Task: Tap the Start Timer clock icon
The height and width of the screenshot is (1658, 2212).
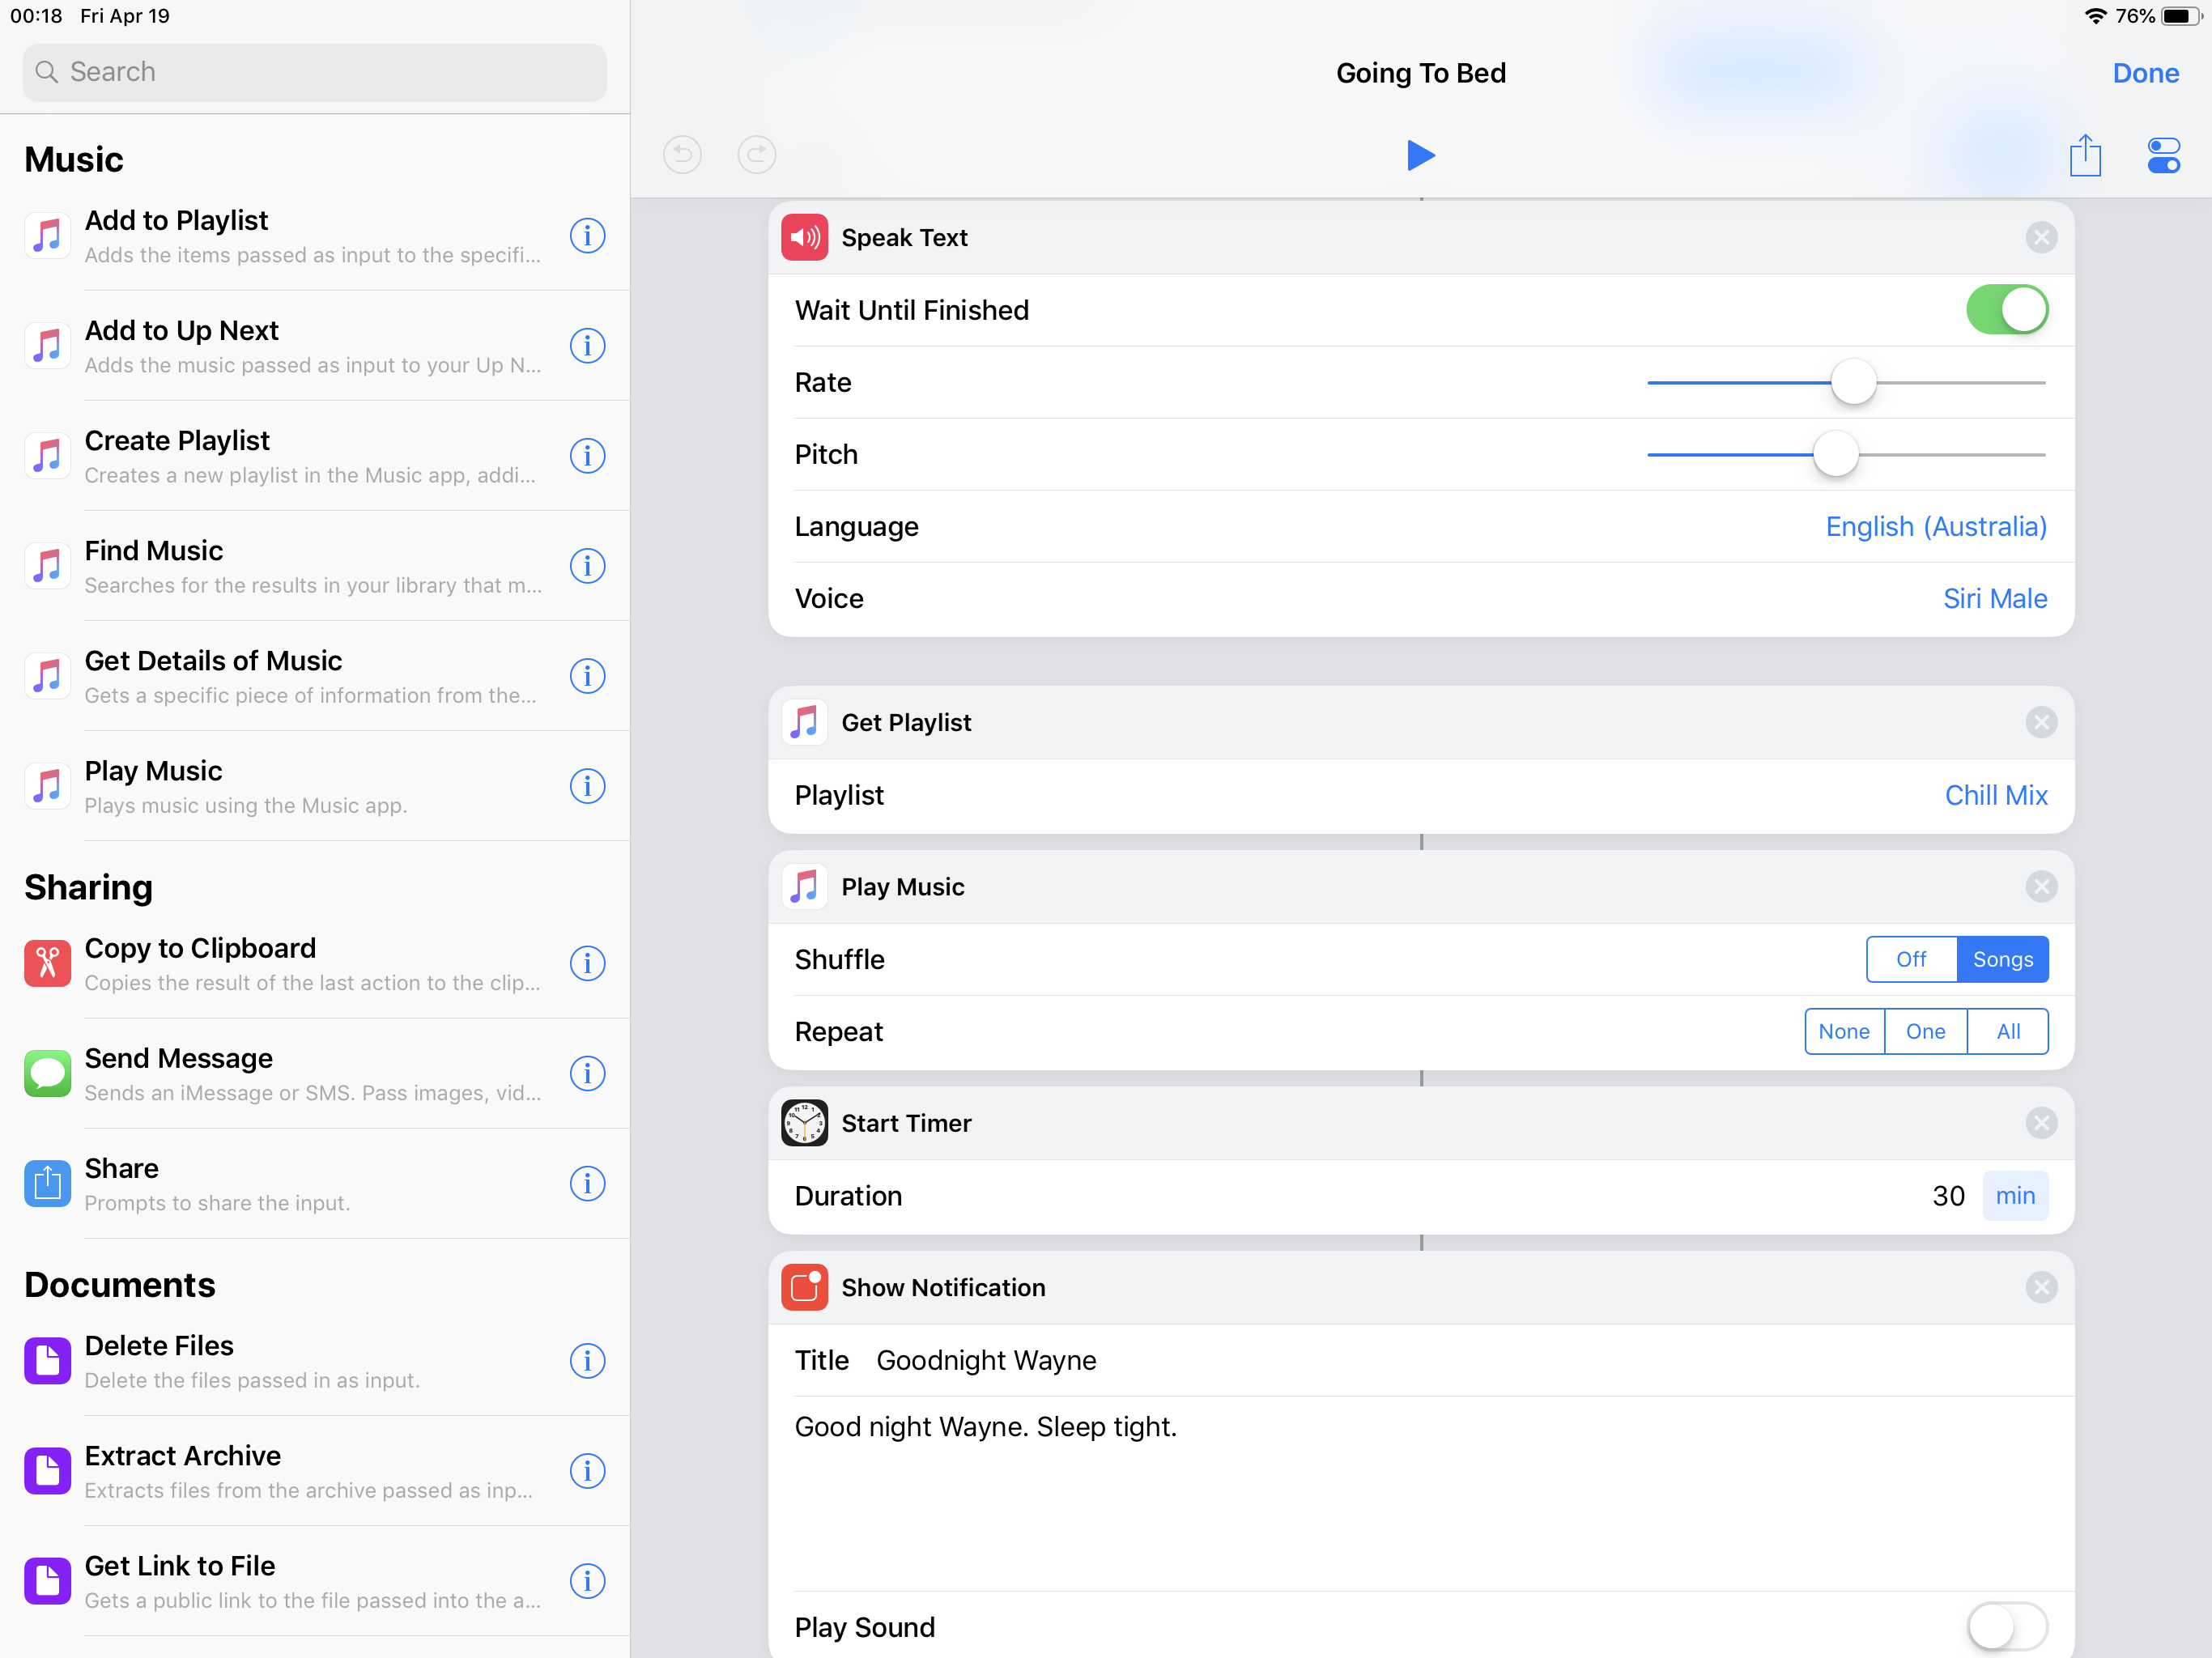Action: (804, 1124)
